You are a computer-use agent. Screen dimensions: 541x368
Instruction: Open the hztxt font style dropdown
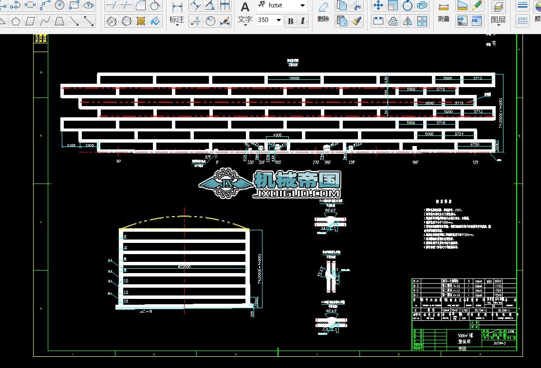click(x=302, y=6)
